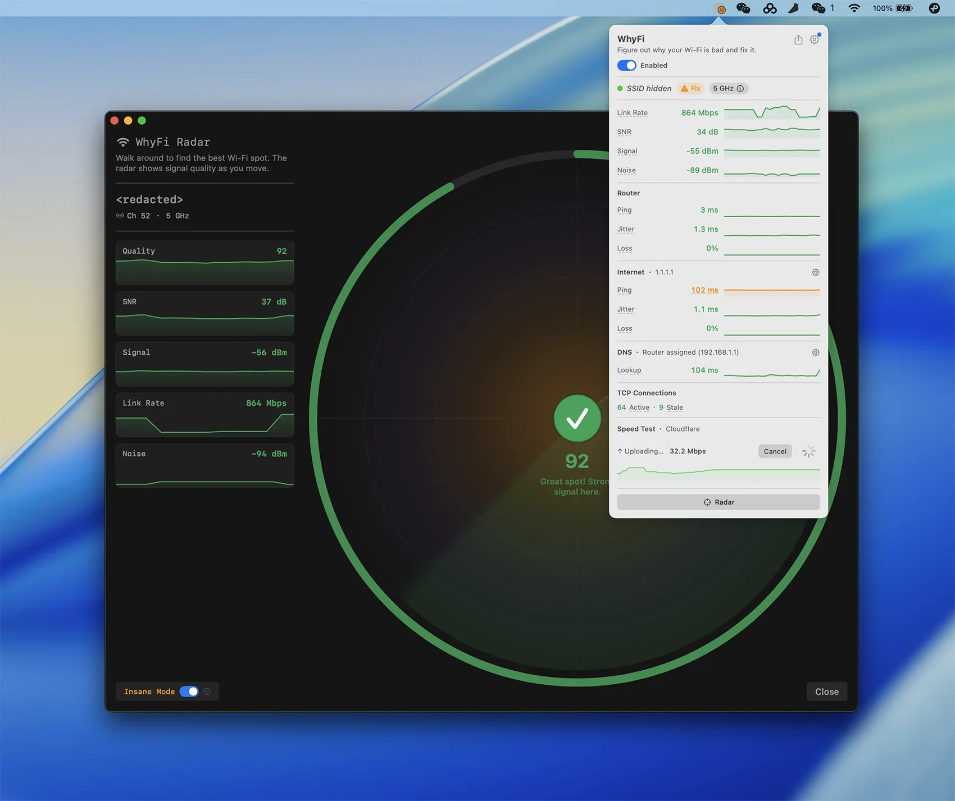Open the Wi-Fi menu bar icon
The height and width of the screenshot is (801, 955).
coord(854,8)
